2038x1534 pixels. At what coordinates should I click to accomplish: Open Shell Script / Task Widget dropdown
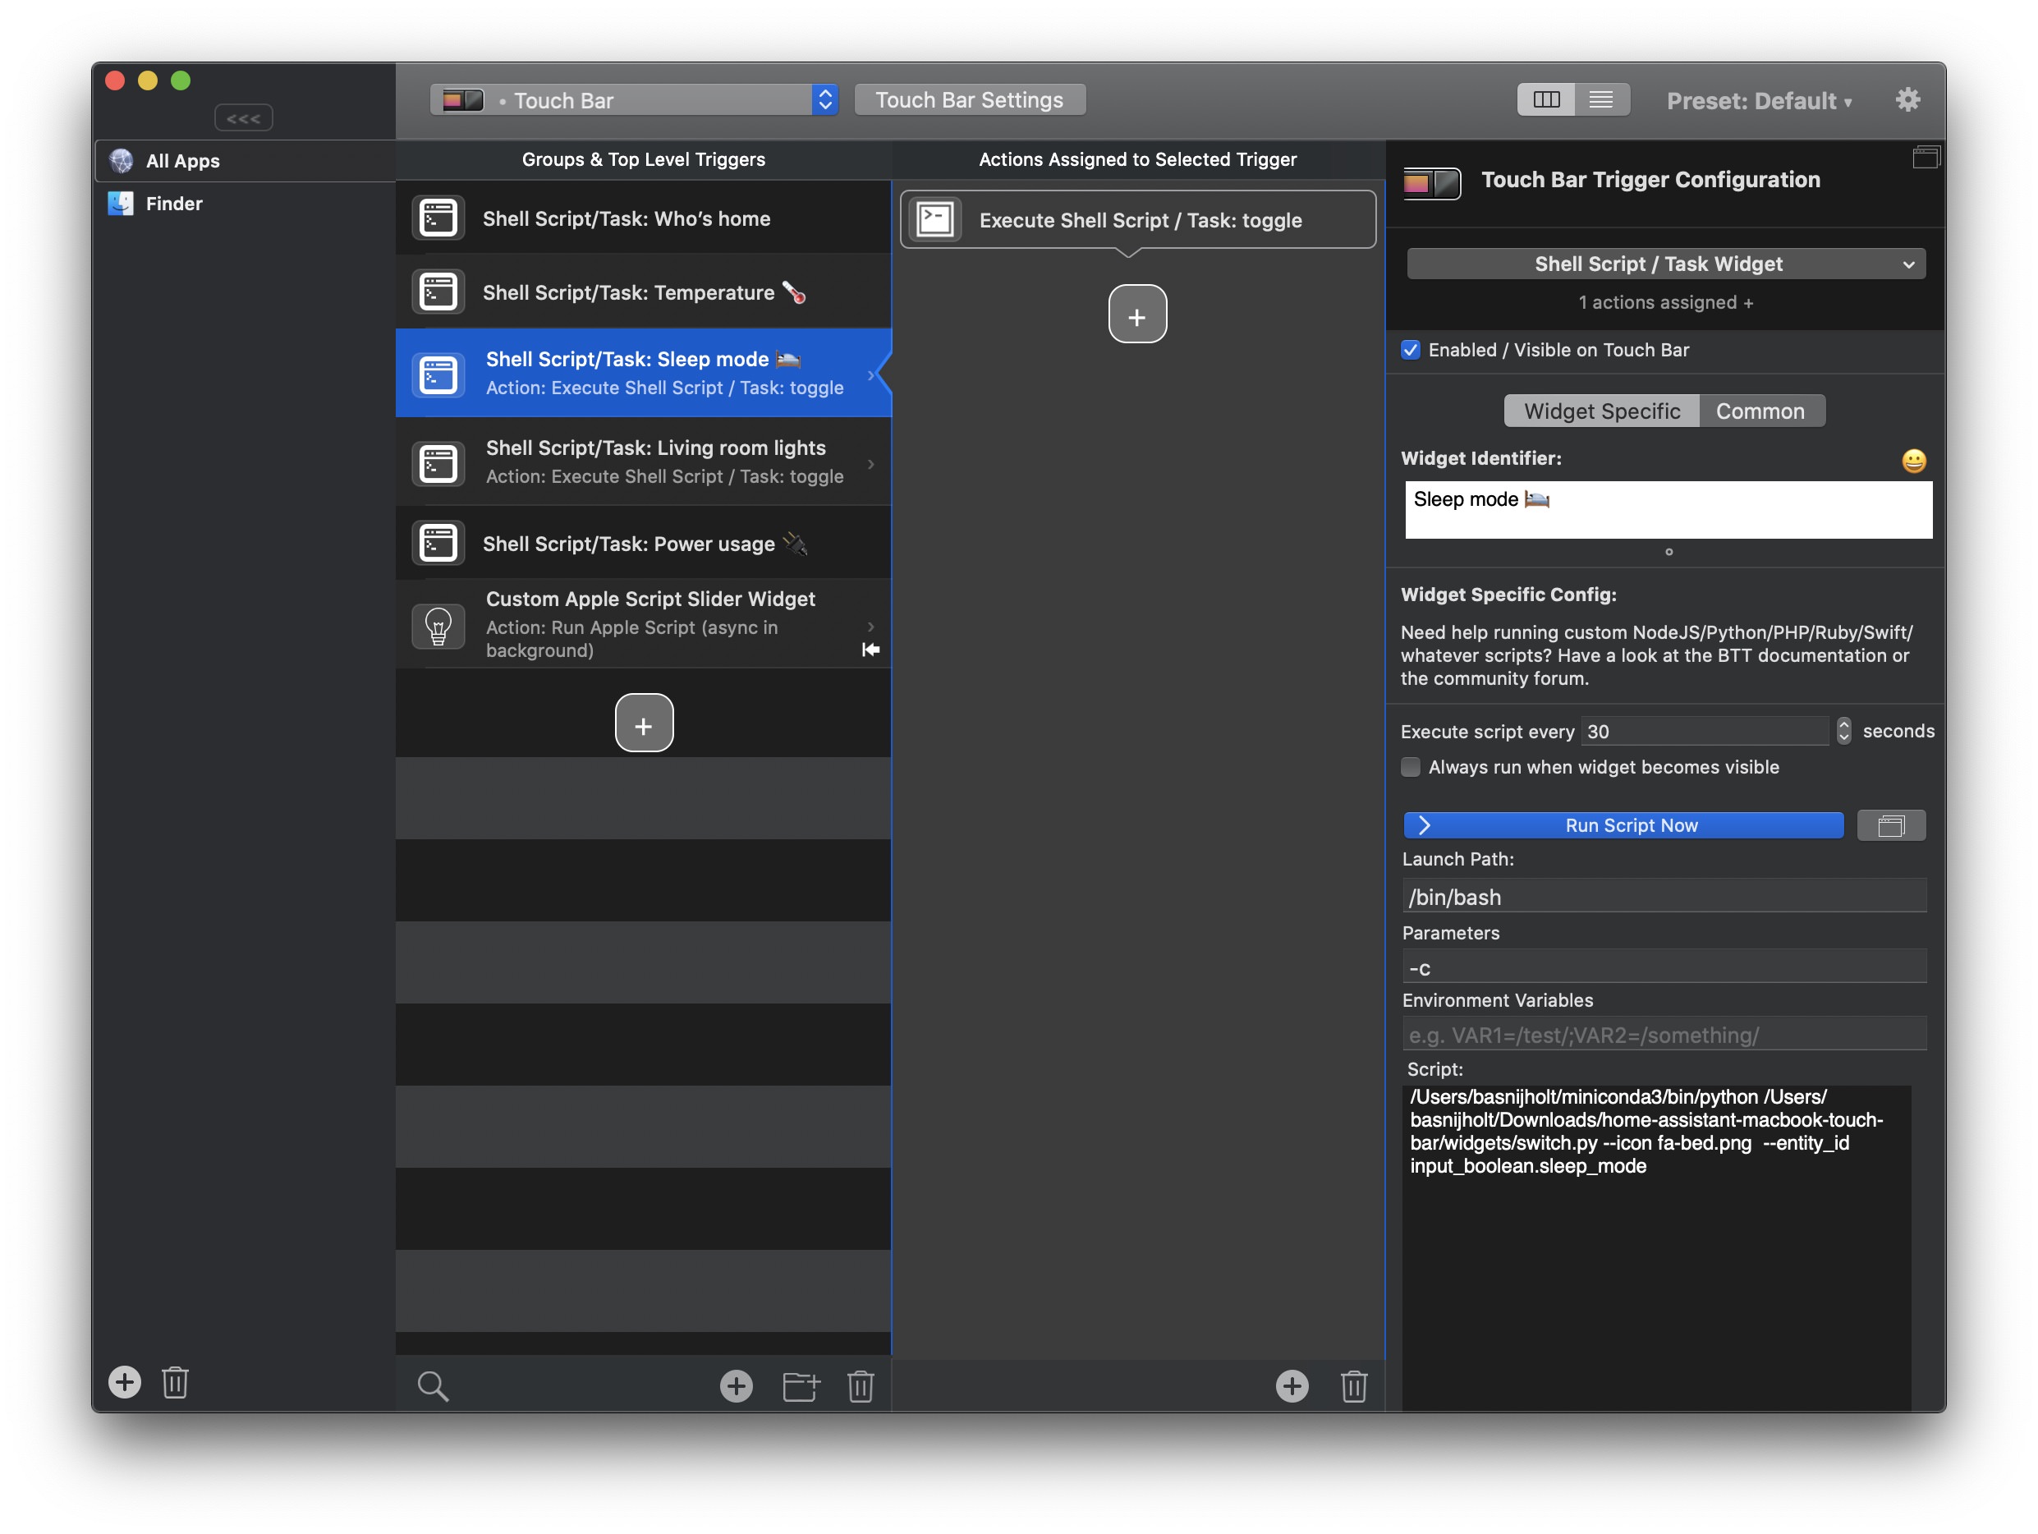click(1665, 264)
